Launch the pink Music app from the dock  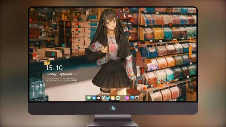pyautogui.click(x=127, y=98)
